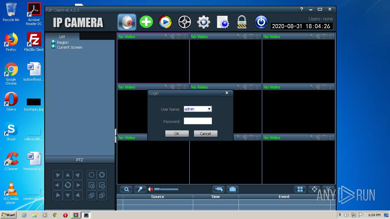Click the taskbar clock showing 6:04 PM
390x219 pixels.
[x=374, y=215]
